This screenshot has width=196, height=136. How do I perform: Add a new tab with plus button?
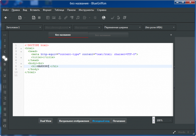171,35
